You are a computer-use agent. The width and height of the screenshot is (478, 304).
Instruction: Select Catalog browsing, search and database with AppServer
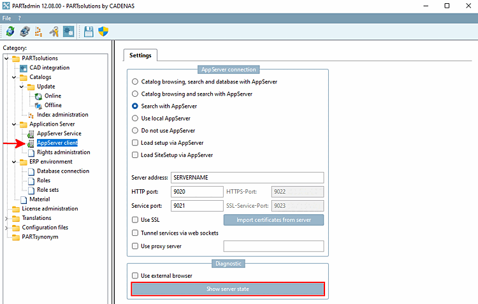click(x=134, y=82)
